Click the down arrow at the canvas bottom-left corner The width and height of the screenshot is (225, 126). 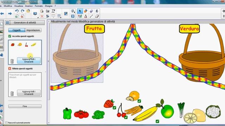(49, 123)
